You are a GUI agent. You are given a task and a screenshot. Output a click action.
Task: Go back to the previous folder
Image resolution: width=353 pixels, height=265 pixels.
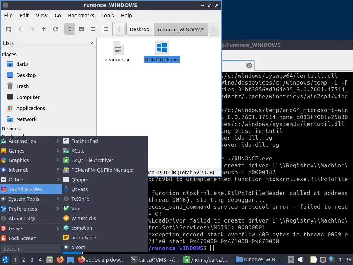click(20, 29)
